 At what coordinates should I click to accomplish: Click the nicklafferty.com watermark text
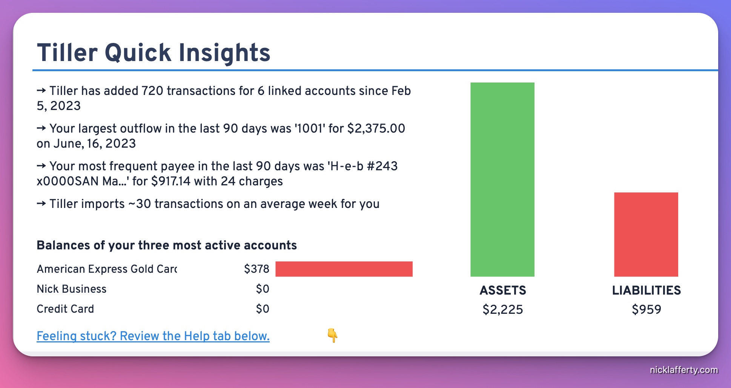click(683, 370)
